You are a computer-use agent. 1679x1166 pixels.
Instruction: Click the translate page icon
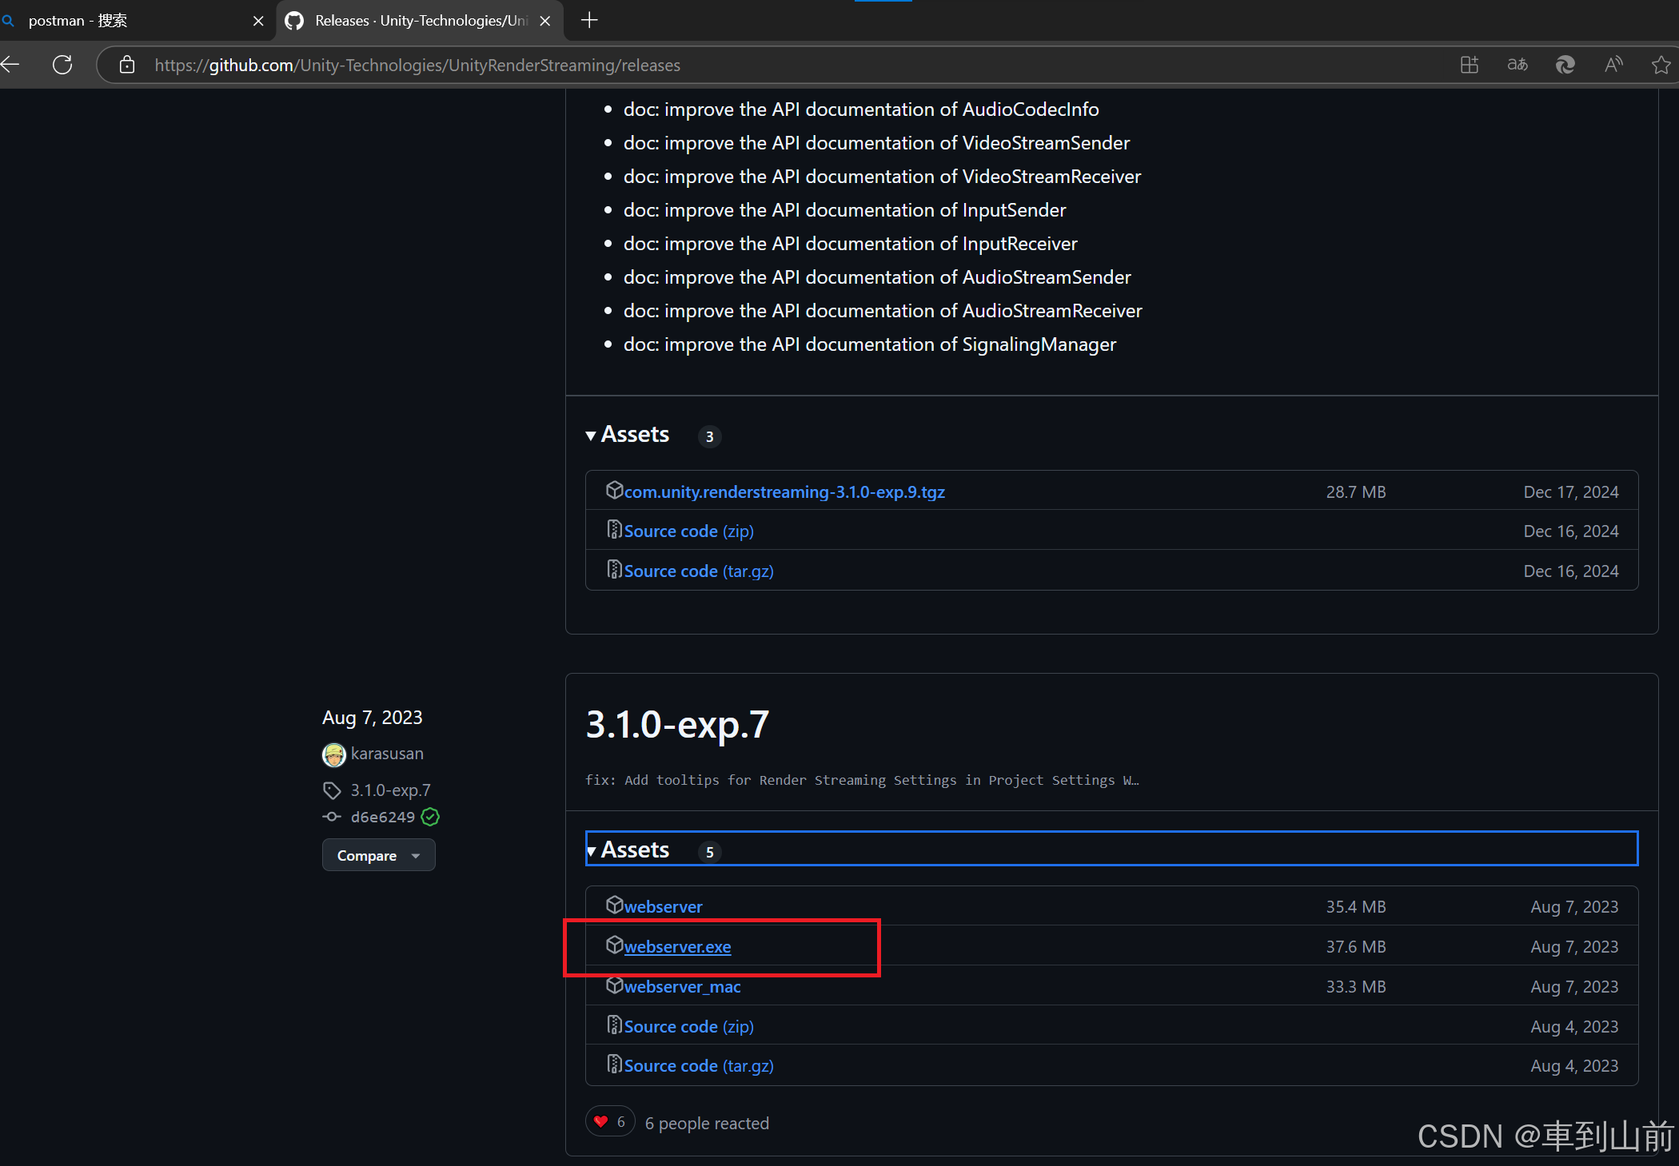[x=1517, y=65]
